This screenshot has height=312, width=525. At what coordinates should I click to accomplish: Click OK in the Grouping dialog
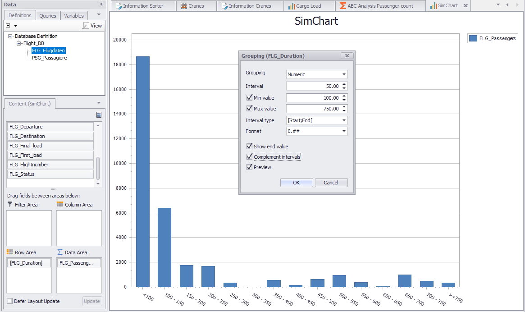[296, 183]
